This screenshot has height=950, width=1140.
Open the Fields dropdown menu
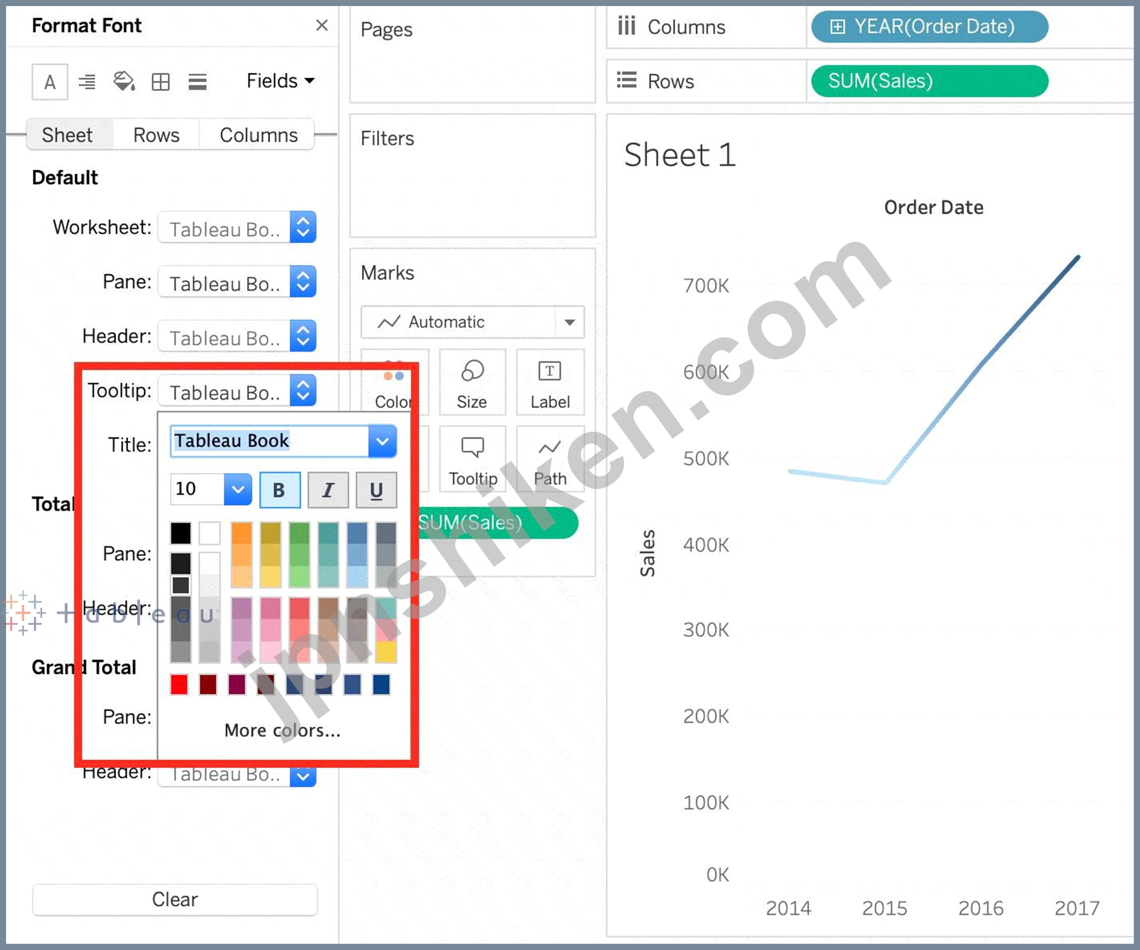pos(280,81)
